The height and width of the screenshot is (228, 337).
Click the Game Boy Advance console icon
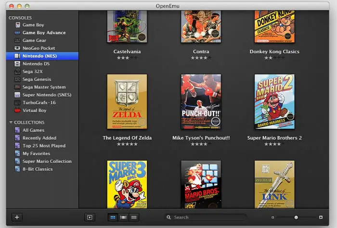17,33
